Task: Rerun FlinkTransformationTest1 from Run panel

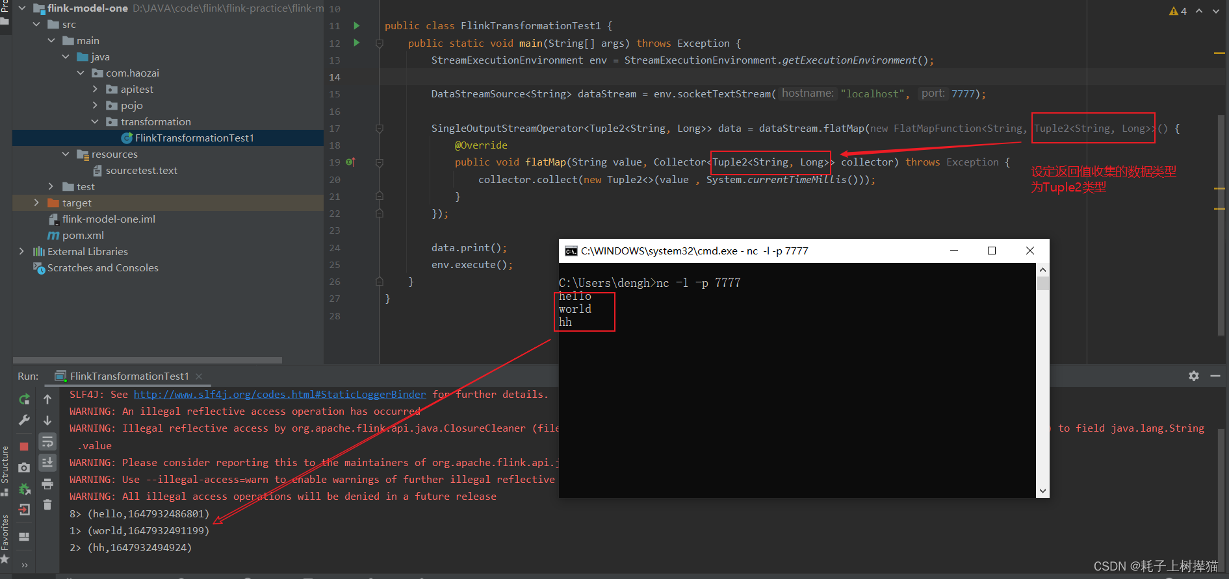Action: coord(24,399)
